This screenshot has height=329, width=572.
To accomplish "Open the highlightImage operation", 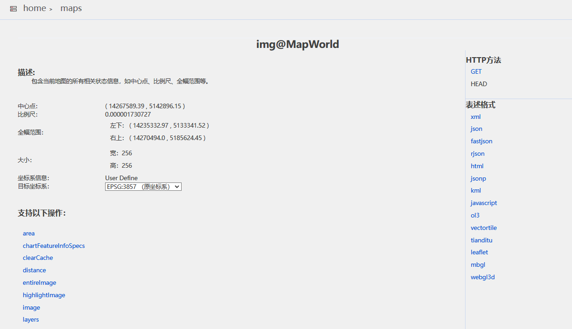I will click(x=44, y=295).
